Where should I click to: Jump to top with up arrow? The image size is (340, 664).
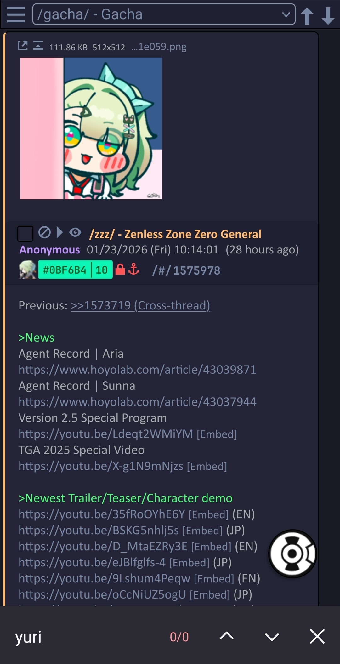(x=307, y=15)
